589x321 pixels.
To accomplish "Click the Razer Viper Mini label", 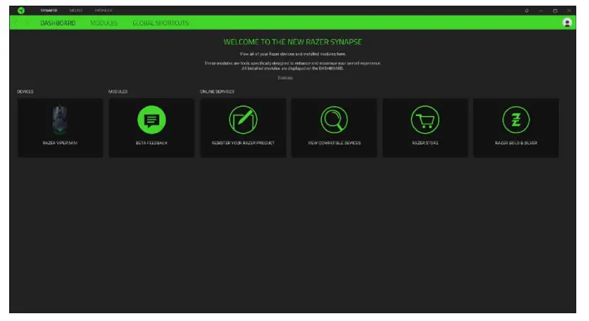I will [x=60, y=143].
